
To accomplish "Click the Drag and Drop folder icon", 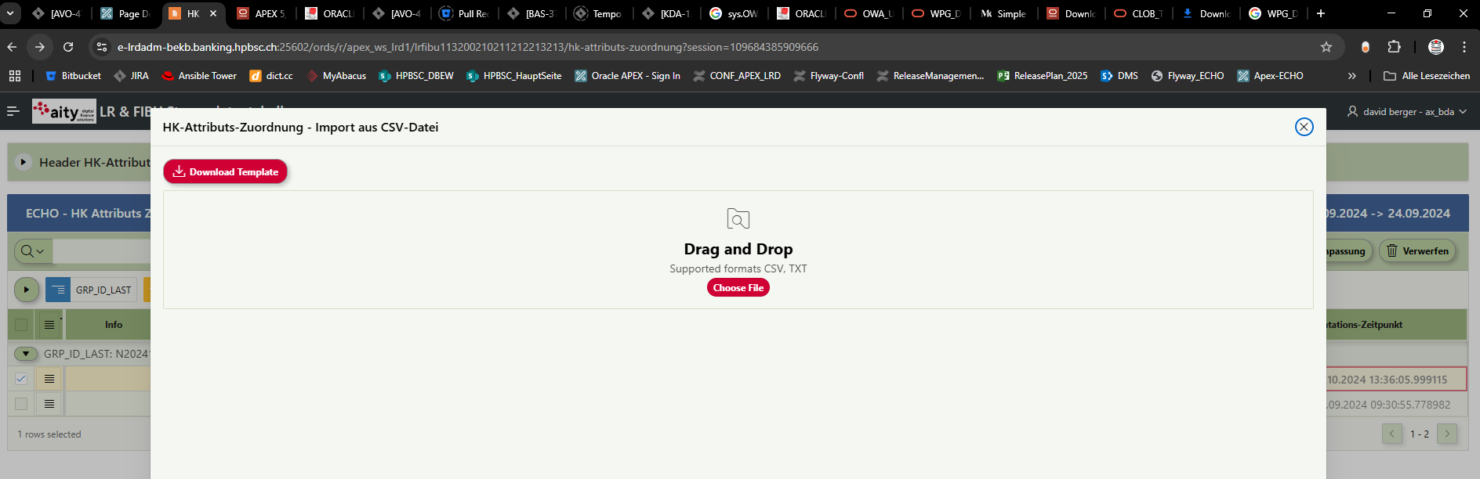I will [738, 219].
